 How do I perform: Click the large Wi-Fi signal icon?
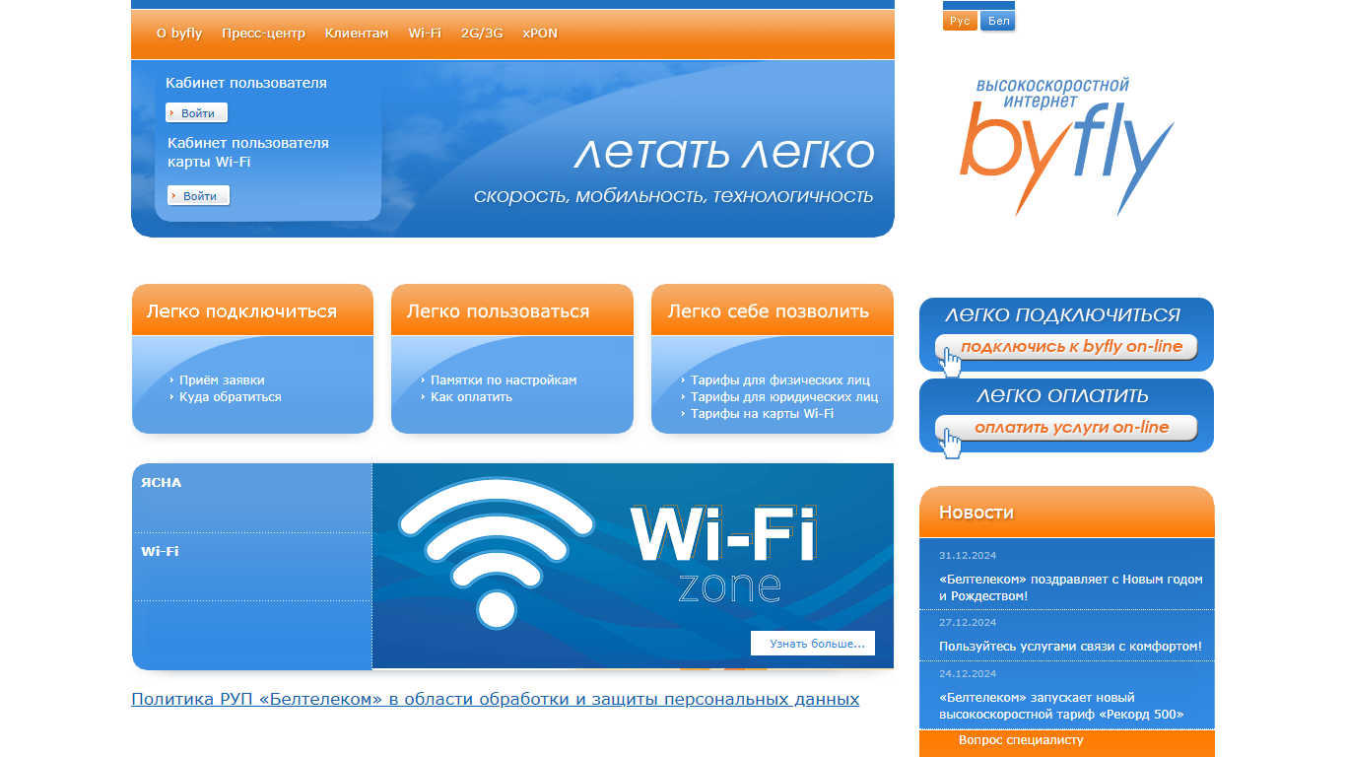click(496, 555)
